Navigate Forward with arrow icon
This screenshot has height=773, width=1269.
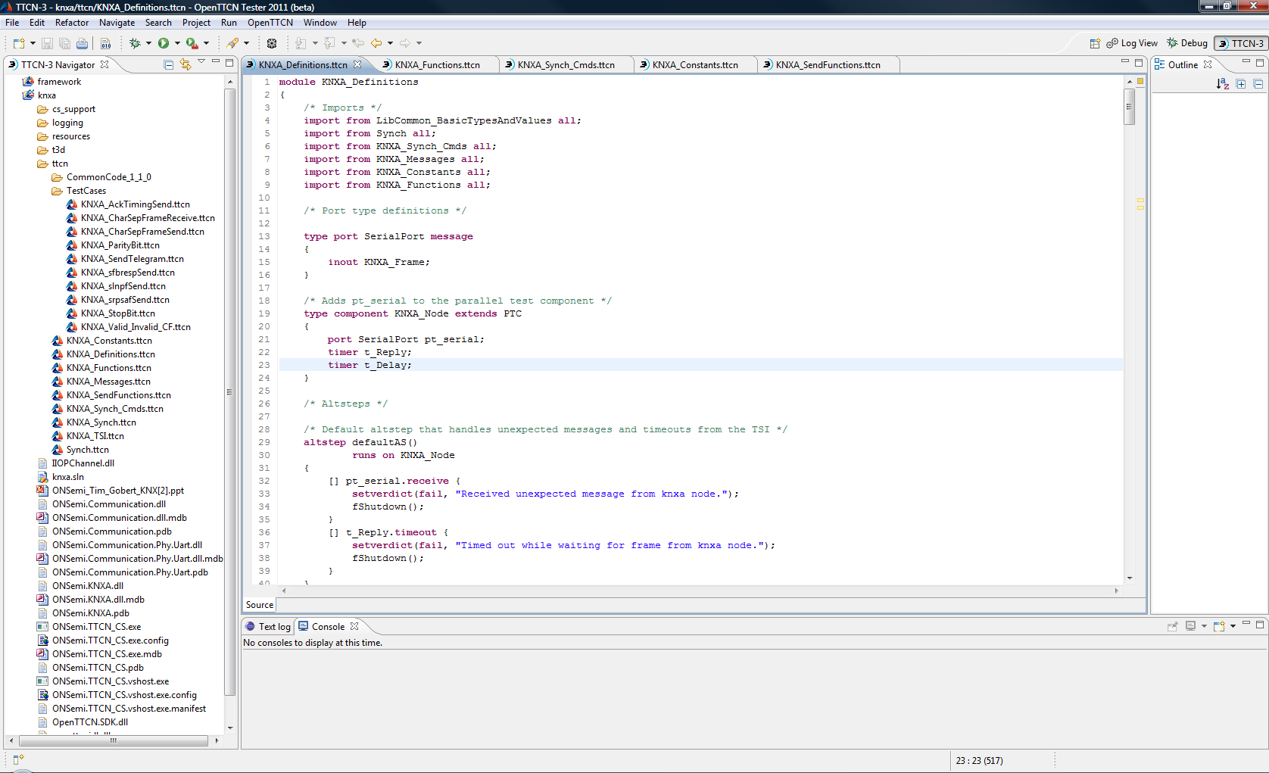405,43
